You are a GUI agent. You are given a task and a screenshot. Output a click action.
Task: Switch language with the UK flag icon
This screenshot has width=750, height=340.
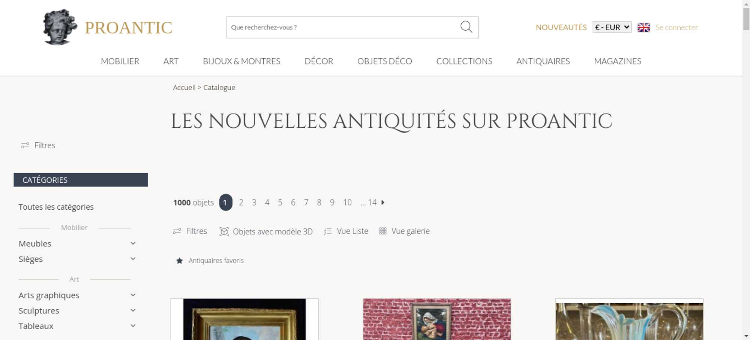click(643, 27)
